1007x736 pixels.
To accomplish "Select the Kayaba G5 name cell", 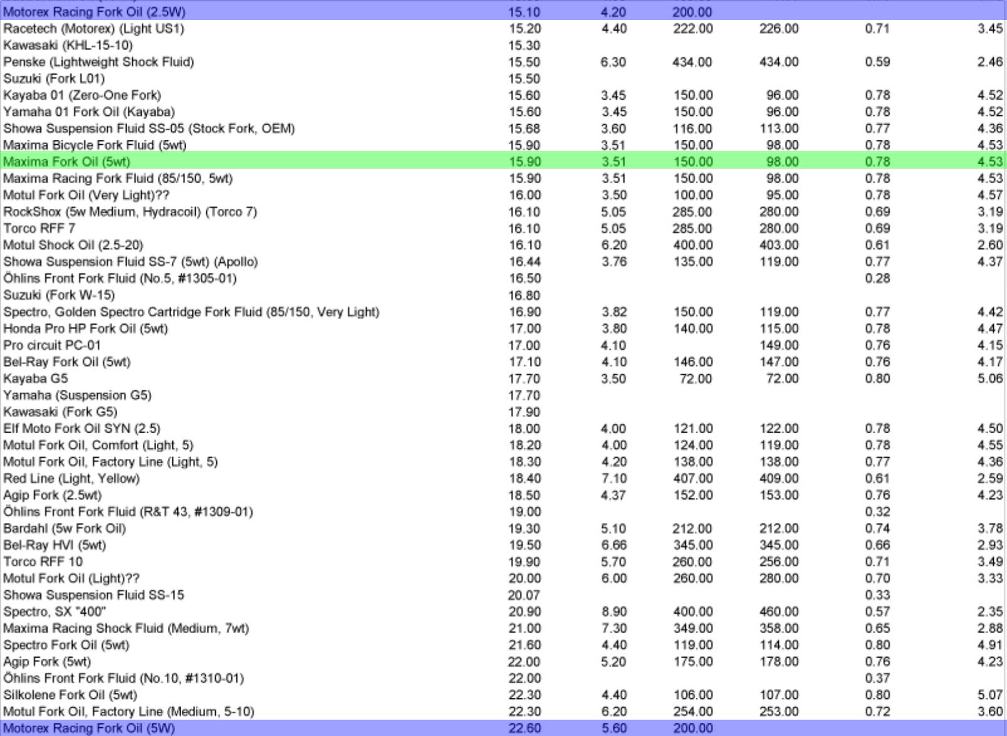I will [35, 379].
